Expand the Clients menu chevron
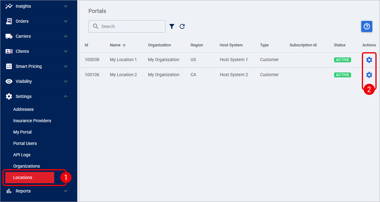 click(66, 51)
